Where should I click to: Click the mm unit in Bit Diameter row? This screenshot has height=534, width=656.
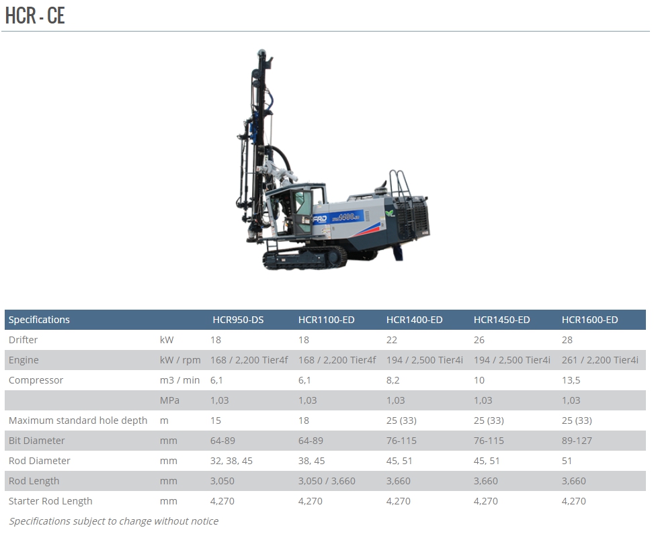pyautogui.click(x=169, y=441)
